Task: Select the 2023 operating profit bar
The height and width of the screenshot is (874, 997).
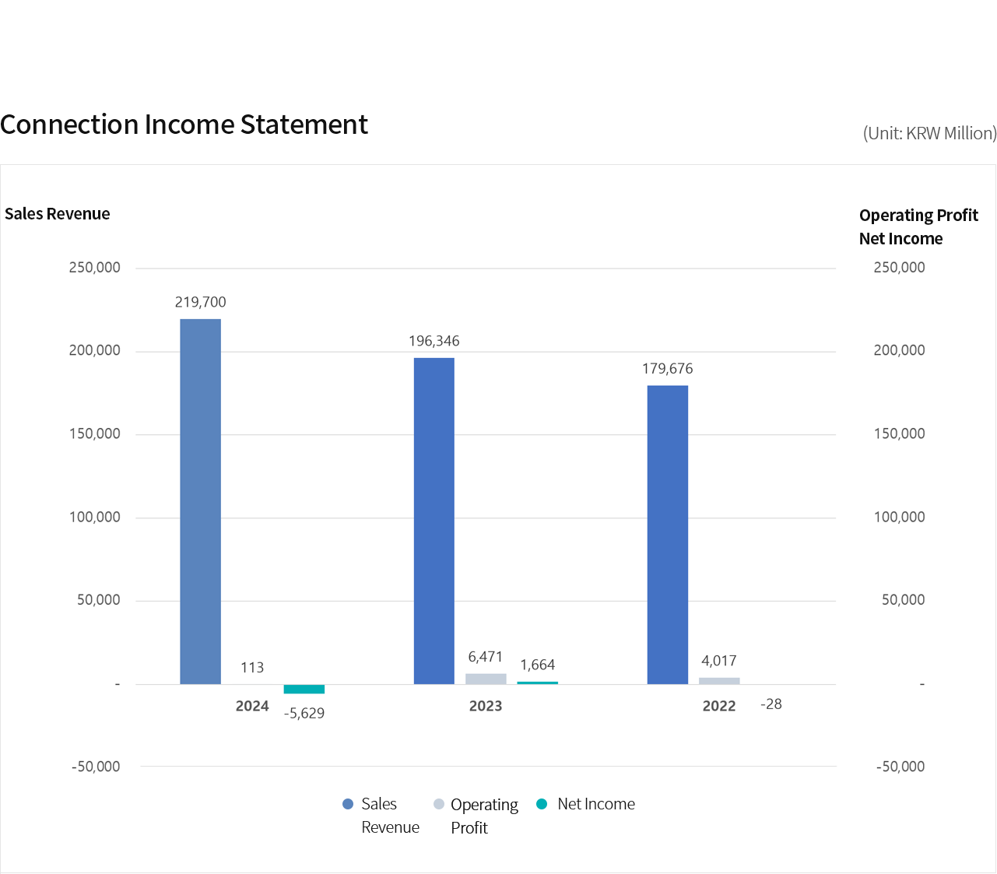Action: [486, 679]
